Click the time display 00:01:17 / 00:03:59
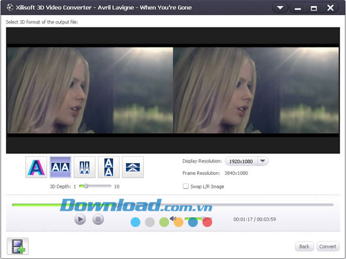 click(255, 219)
